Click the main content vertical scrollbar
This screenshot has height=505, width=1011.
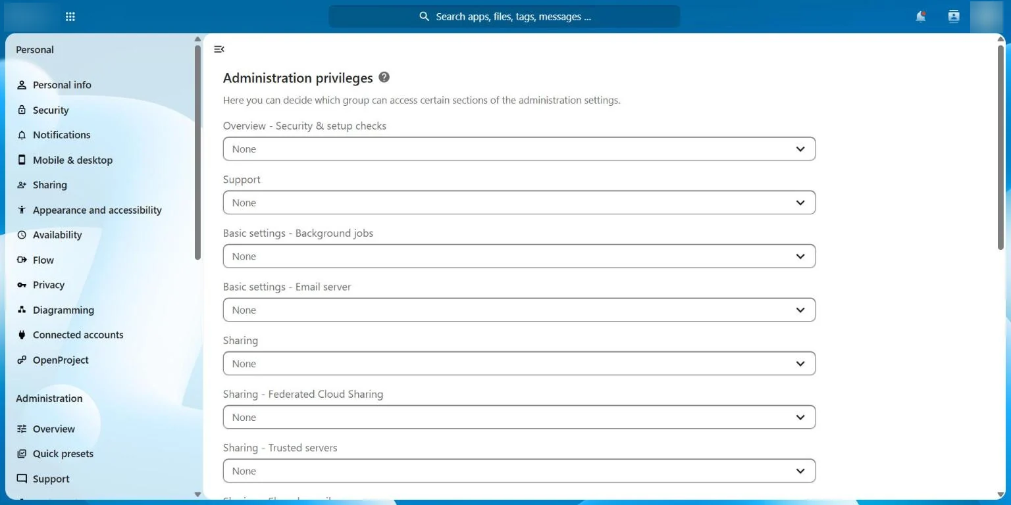pyautogui.click(x=1000, y=147)
